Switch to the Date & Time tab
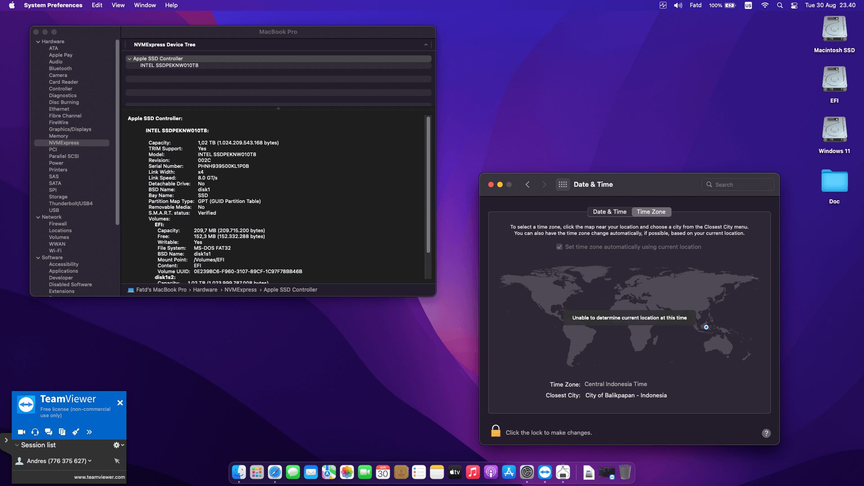Image resolution: width=864 pixels, height=486 pixels. (x=609, y=212)
